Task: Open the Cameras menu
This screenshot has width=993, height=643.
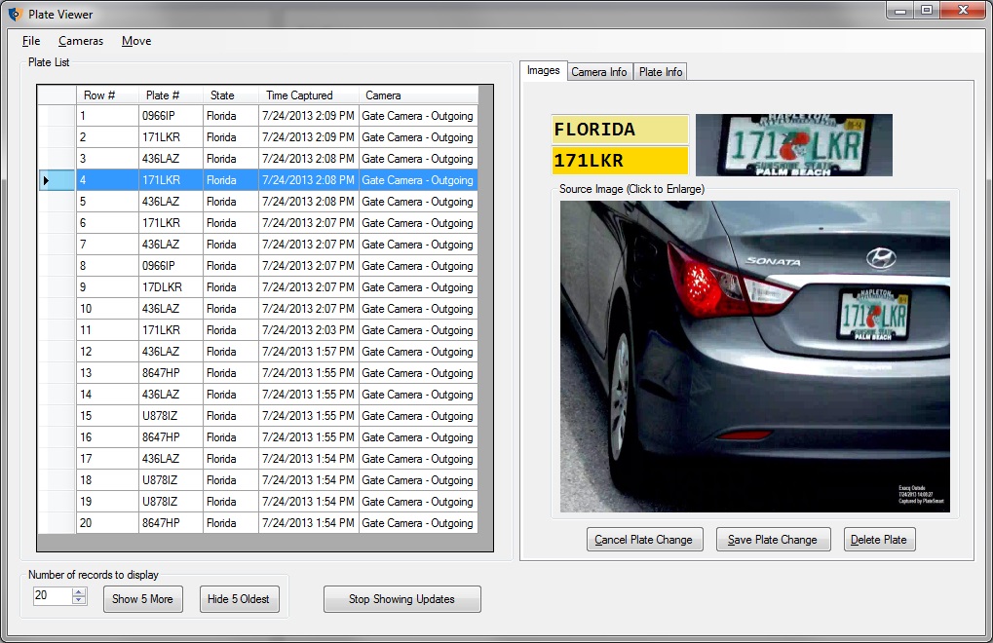Action: [80, 41]
